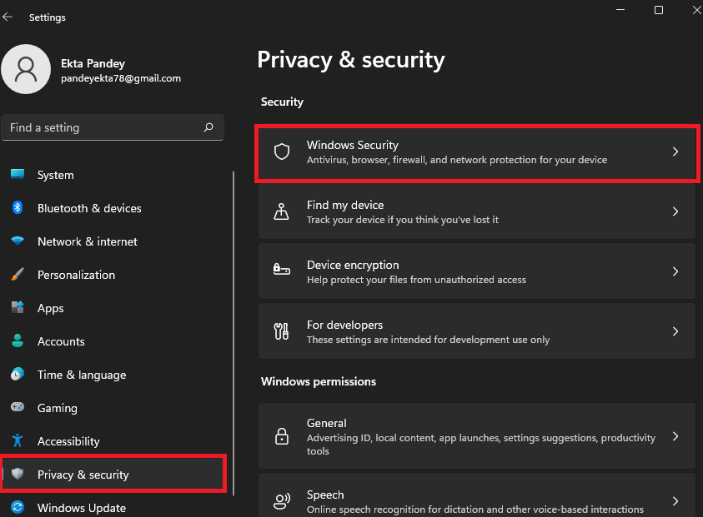The image size is (703, 517).
Task: Go to Accounts section
Action: 61,341
